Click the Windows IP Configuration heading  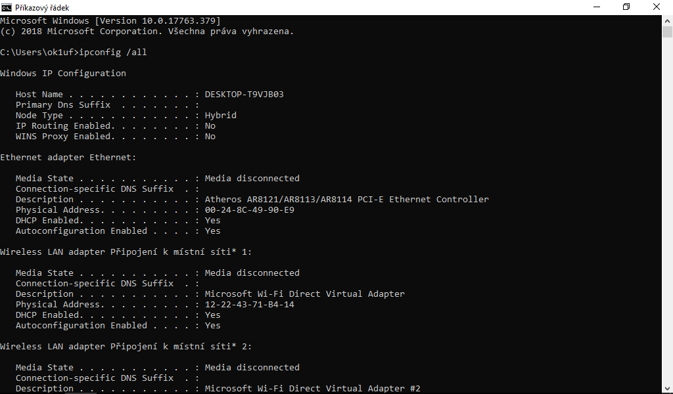coord(63,73)
